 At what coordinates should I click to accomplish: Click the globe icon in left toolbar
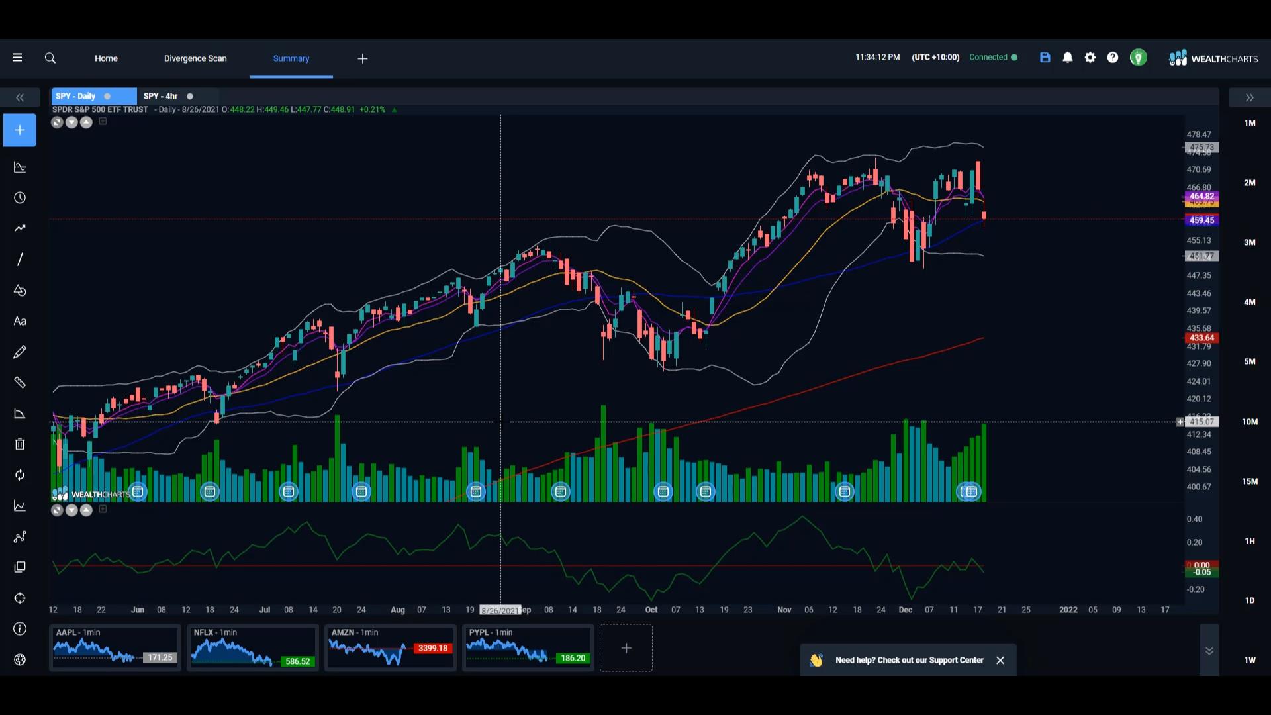[x=20, y=659]
